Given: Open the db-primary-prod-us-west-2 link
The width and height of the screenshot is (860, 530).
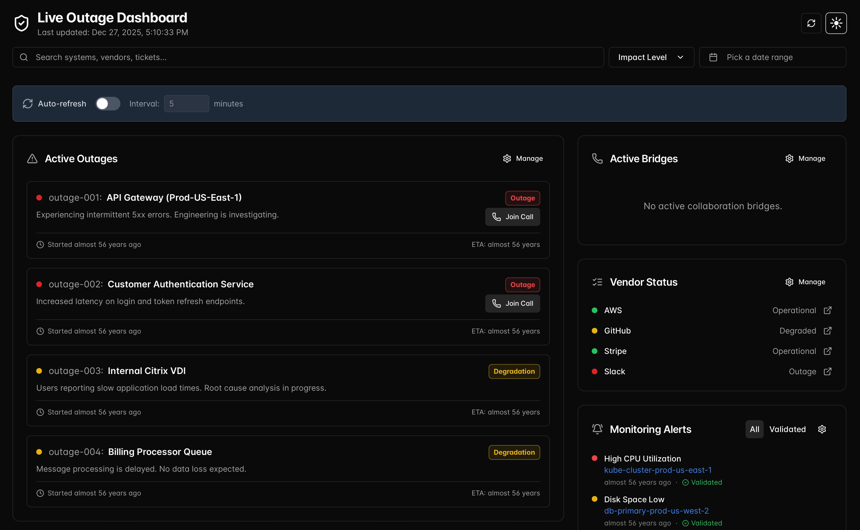Looking at the screenshot, I should tap(656, 511).
